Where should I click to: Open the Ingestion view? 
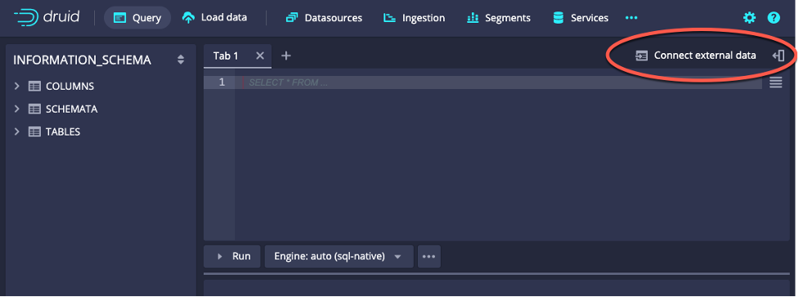[x=415, y=18]
